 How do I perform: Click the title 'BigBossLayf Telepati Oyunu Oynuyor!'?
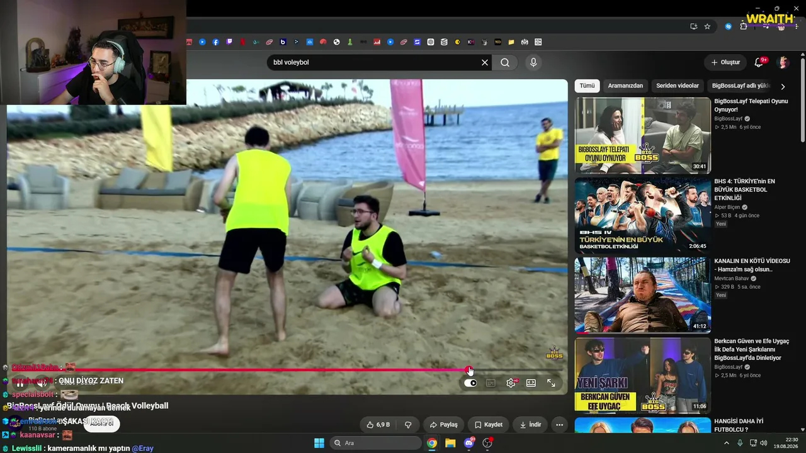pyautogui.click(x=751, y=105)
